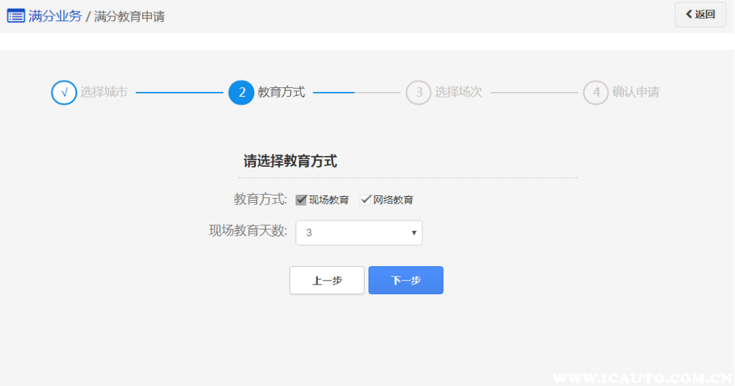Open the 现场教育天数 dropdown showing 3

358,233
